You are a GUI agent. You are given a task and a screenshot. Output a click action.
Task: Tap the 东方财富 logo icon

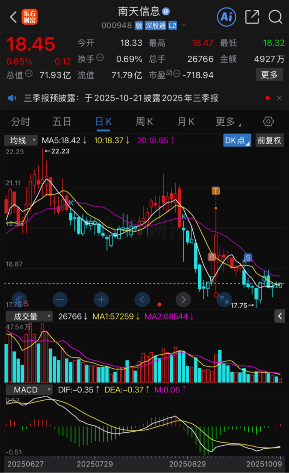click(x=30, y=17)
